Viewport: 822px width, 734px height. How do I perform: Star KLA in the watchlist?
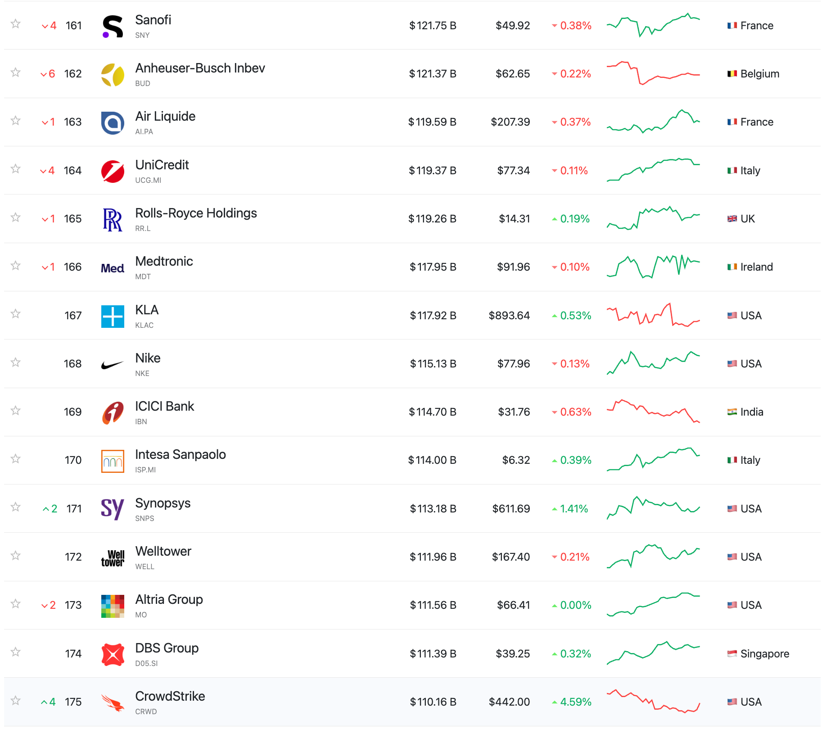coord(16,314)
